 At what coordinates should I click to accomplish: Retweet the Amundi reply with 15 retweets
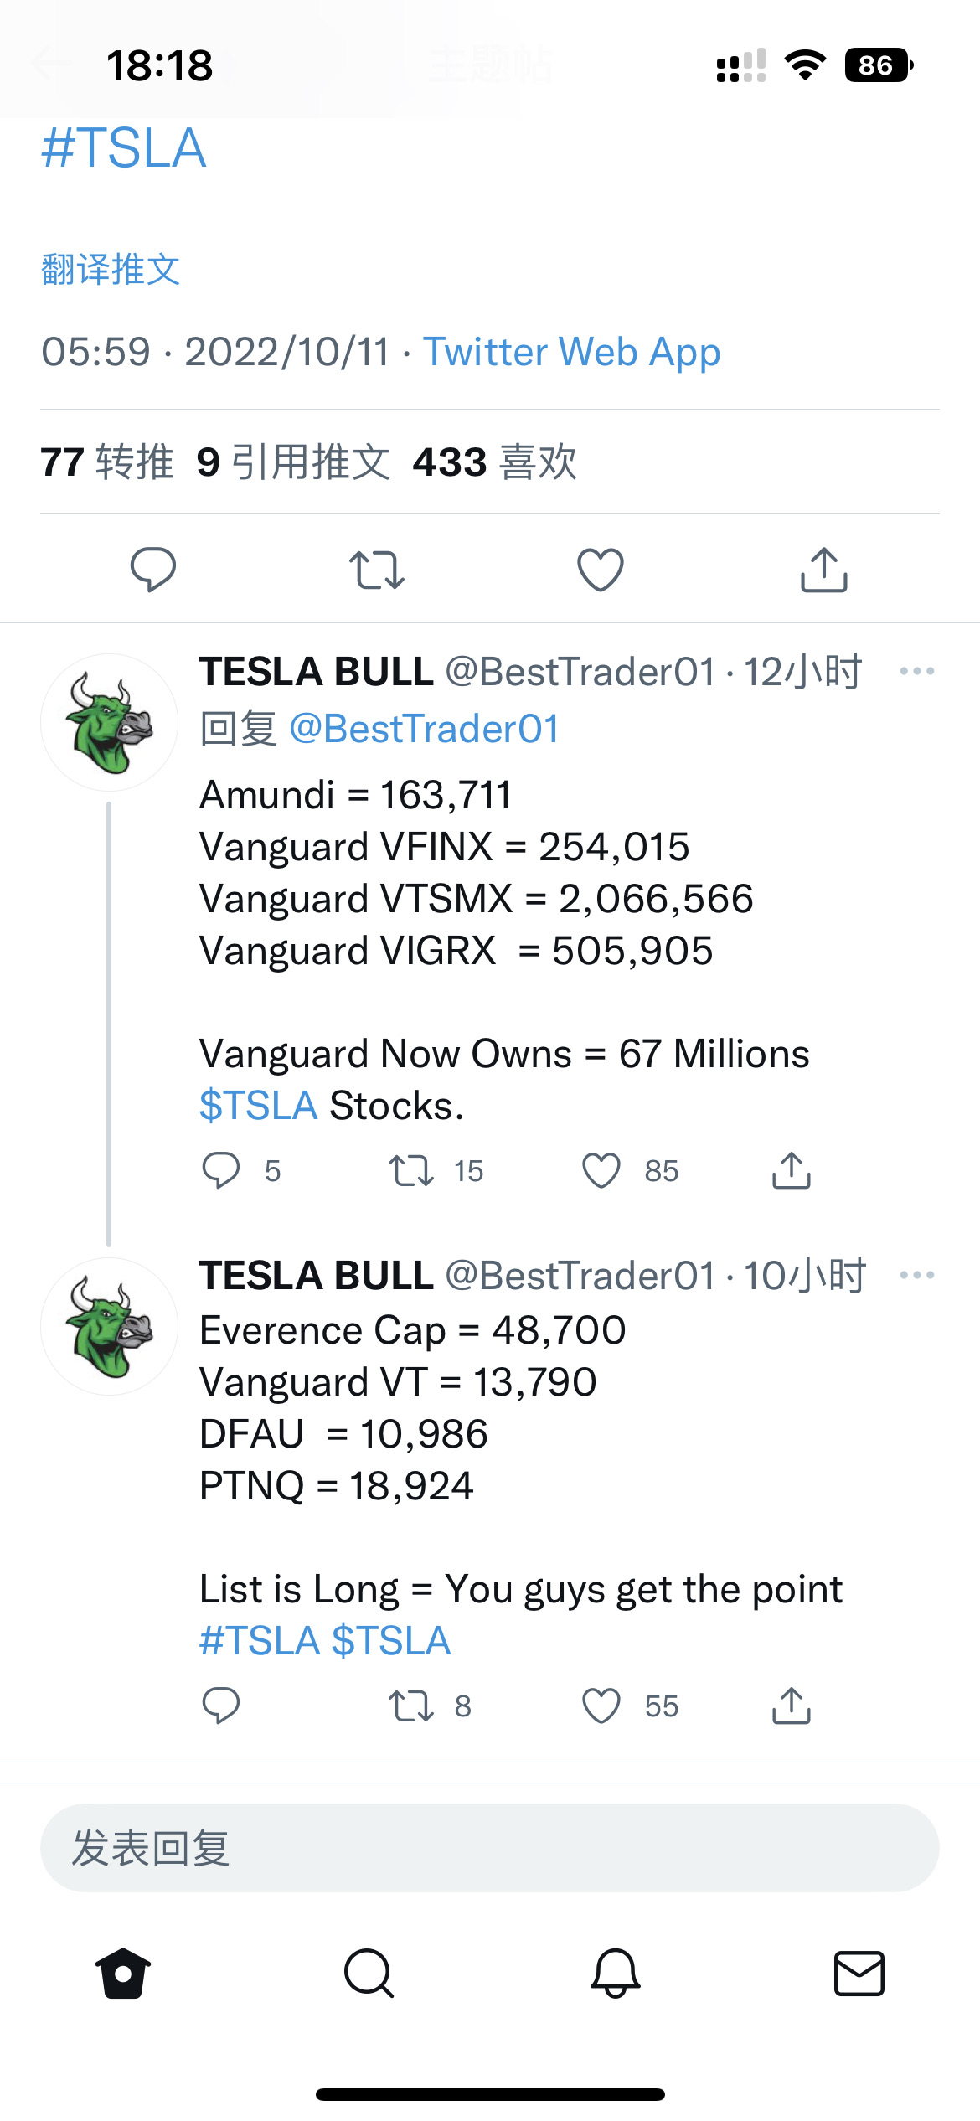[411, 1170]
